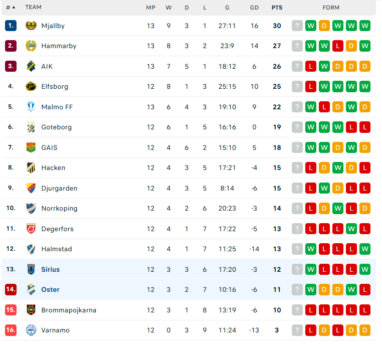This screenshot has height=344, width=382.
Task: Click Hammarby's red L form badge
Action: coord(338,46)
